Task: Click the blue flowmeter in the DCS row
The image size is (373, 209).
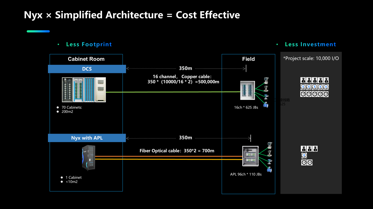Action: [266, 105]
